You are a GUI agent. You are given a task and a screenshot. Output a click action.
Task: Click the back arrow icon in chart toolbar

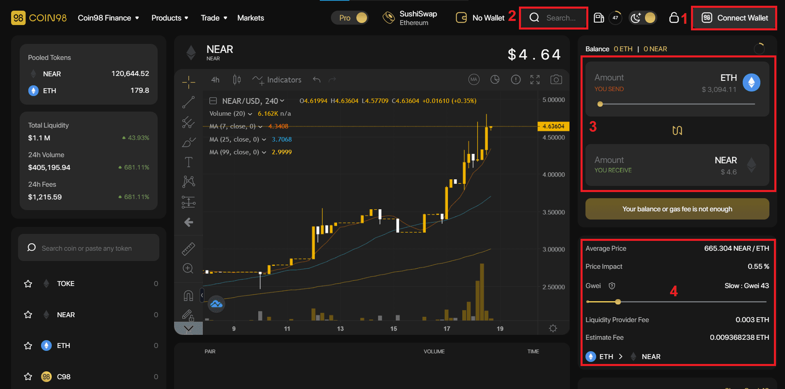188,222
